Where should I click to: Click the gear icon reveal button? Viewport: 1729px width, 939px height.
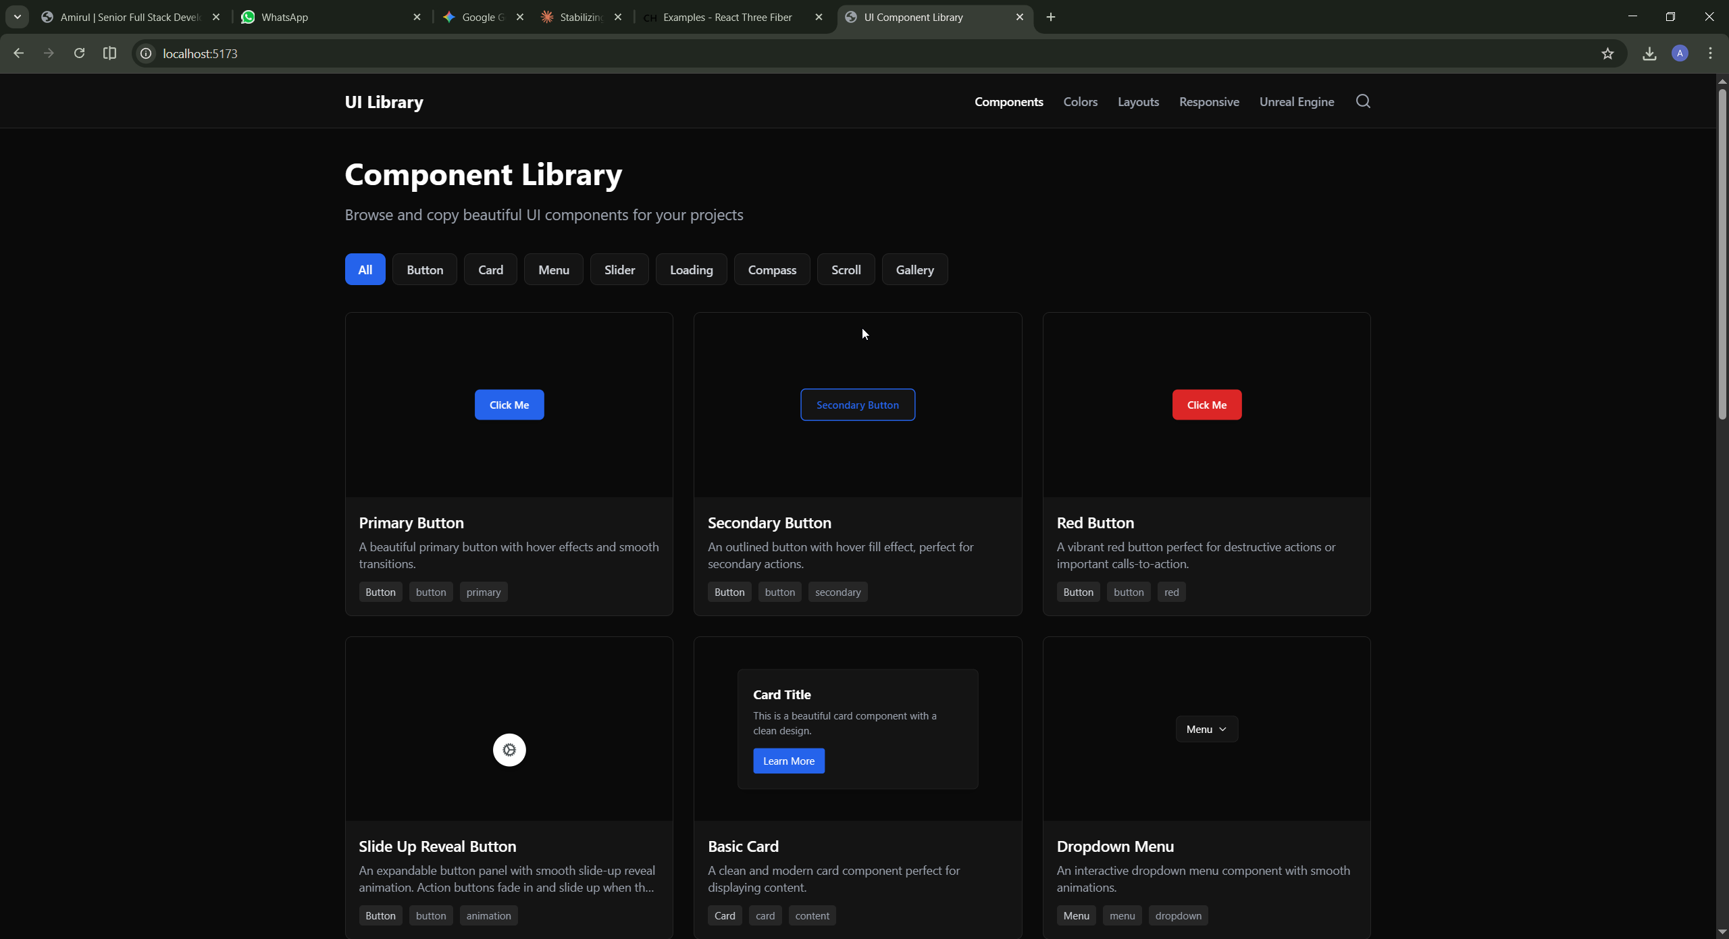[x=509, y=750]
